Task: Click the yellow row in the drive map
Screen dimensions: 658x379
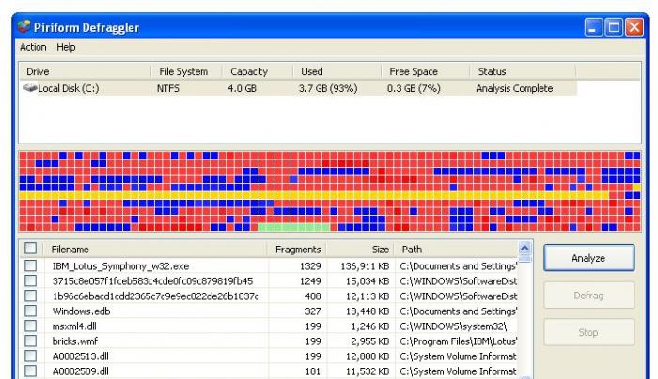Action: 314,195
